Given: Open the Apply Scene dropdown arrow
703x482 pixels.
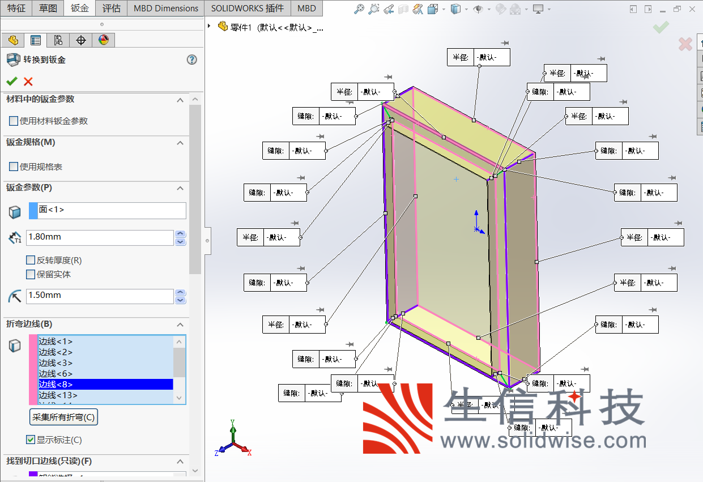Looking at the screenshot, I should point(525,9).
